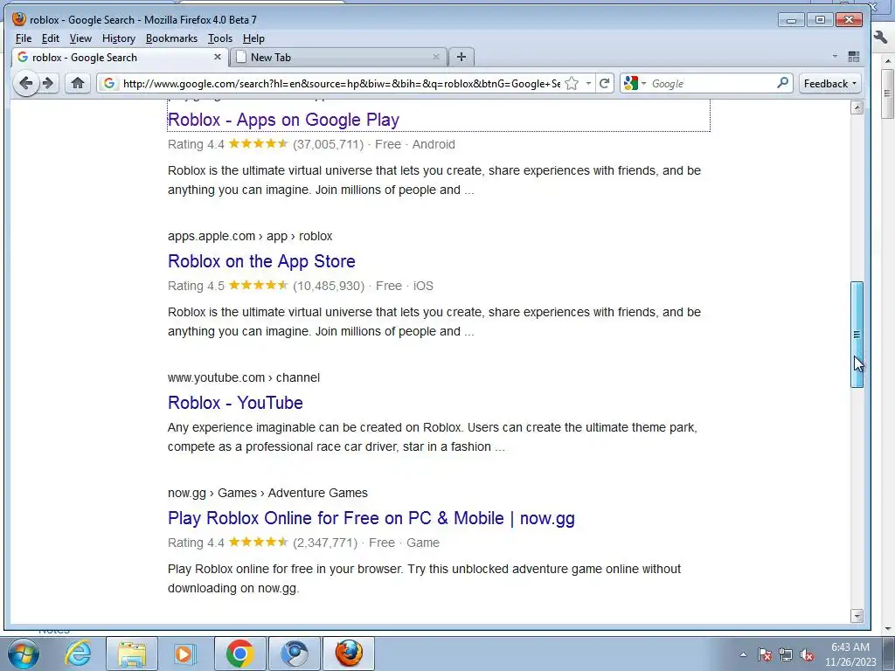Click the Google favicon in the address bar
This screenshot has width=895, height=671.
pos(109,83)
